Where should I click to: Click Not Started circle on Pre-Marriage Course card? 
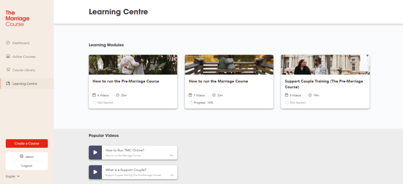click(x=94, y=103)
